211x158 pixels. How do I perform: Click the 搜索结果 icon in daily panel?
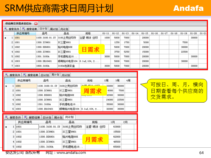[24, 29]
